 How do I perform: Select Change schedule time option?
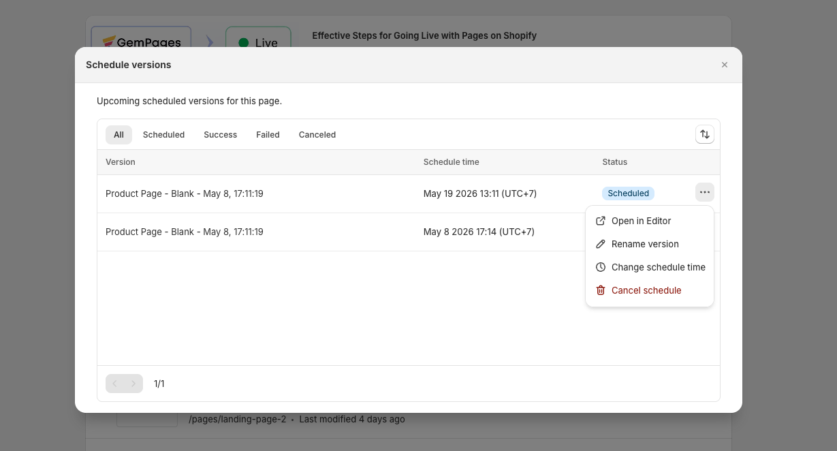coord(649,267)
